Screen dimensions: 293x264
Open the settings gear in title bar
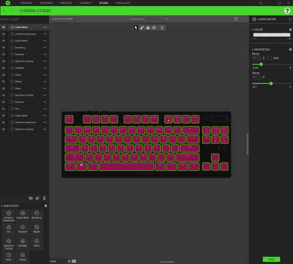260,3
